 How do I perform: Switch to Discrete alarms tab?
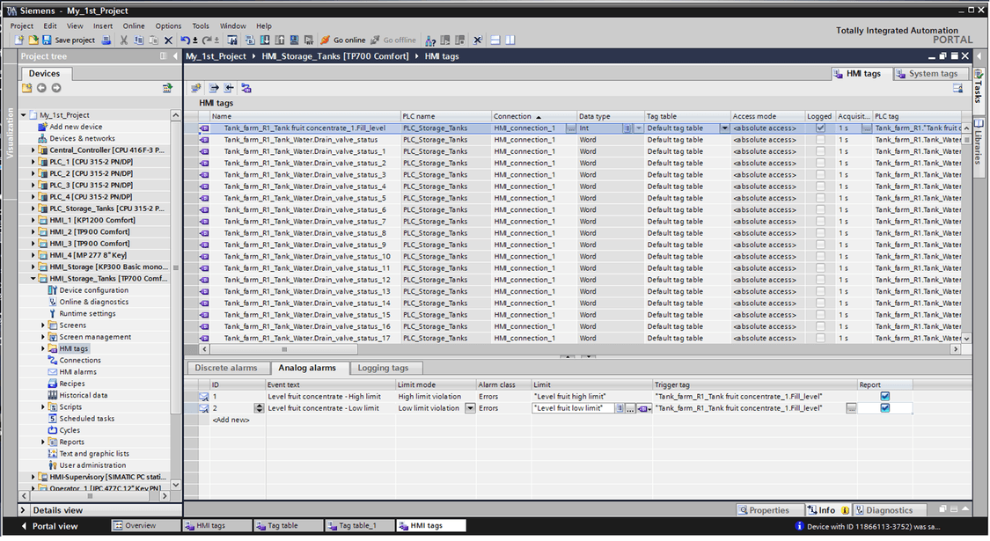[x=226, y=368]
